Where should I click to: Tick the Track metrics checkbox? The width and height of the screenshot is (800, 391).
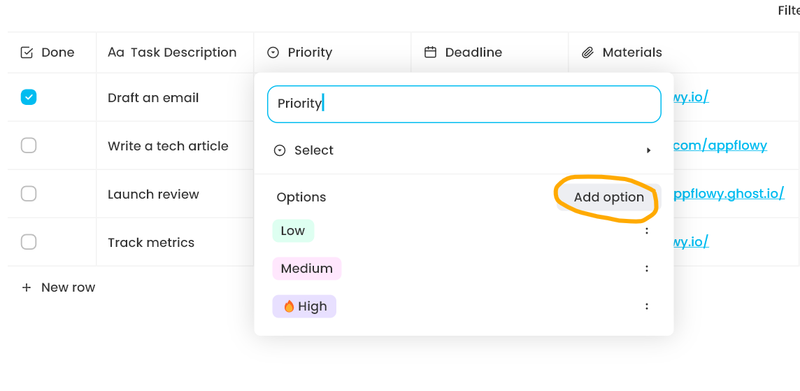click(29, 242)
